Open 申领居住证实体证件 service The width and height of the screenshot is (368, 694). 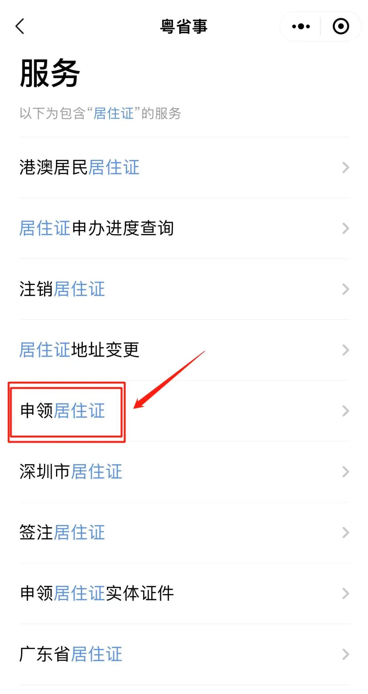click(x=184, y=593)
